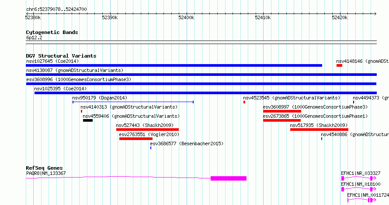Click the 52390k ruler position
The image size is (389, 205).
[x=110, y=18]
